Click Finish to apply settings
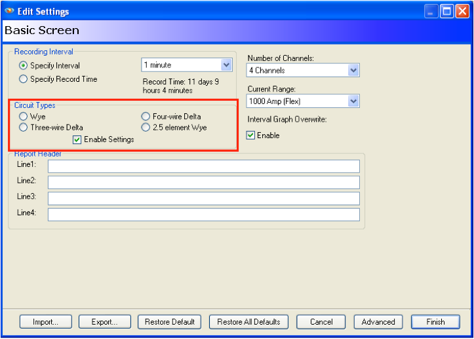 [435, 322]
